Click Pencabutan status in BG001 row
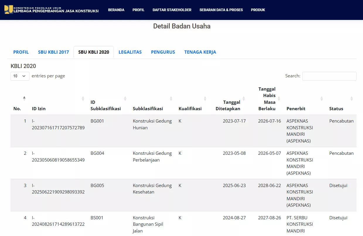363x236 pixels. point(341,121)
